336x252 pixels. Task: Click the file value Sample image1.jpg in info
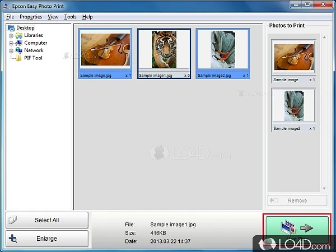(x=172, y=225)
